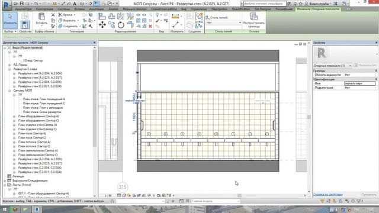Select the Rotate tool
Viewport: 379px width, 213px height.
121,25
